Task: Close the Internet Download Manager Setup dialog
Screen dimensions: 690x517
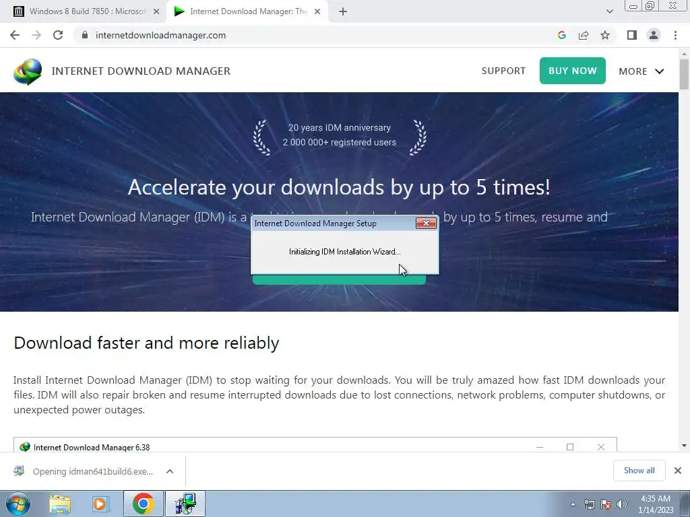Action: click(426, 223)
